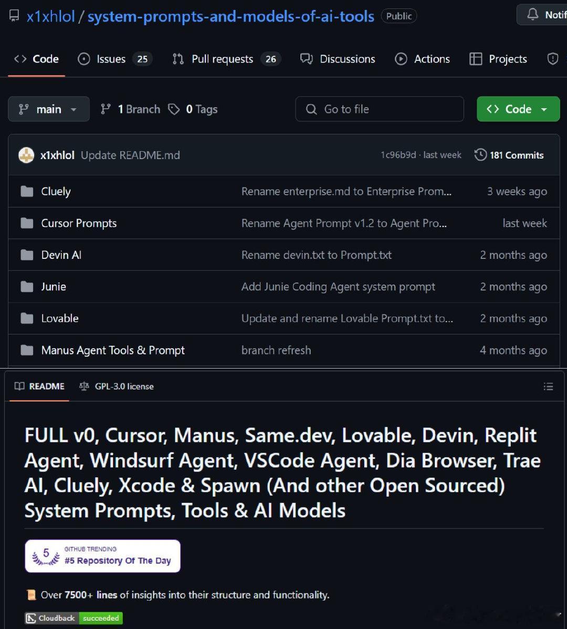Click the folder icon beside Cursor Prompts
Image resolution: width=567 pixels, height=629 pixels.
coord(27,223)
